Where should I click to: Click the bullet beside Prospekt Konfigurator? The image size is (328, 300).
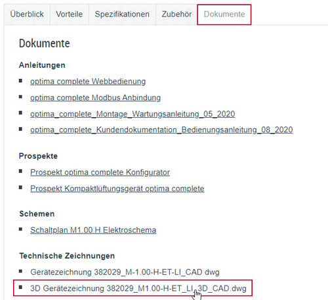[20, 171]
